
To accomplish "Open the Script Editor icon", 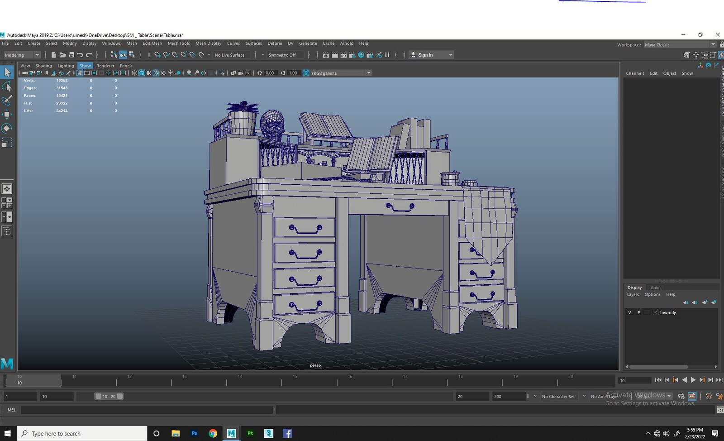I will (x=720, y=410).
